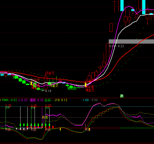Click the rightmost red 周金叉 label
The width and height of the screenshot is (154, 144).
tap(90, 90)
